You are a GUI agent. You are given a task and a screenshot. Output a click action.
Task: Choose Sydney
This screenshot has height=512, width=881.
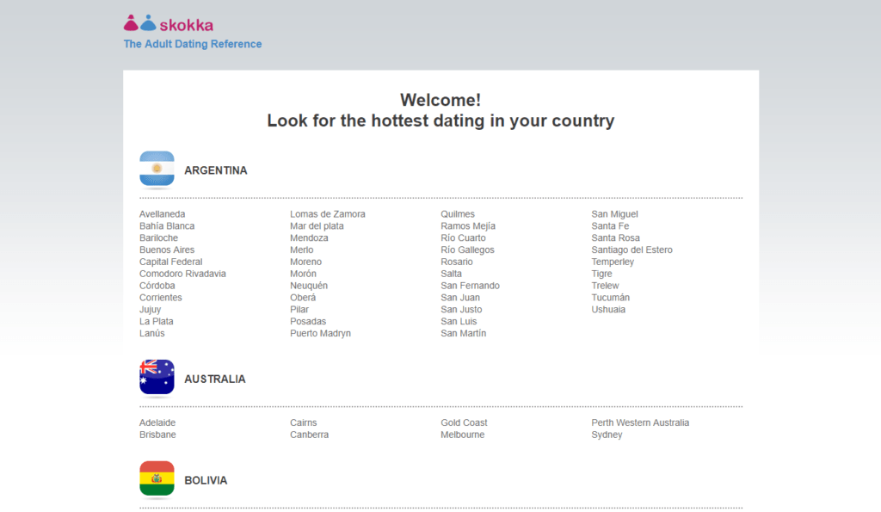[x=607, y=435]
